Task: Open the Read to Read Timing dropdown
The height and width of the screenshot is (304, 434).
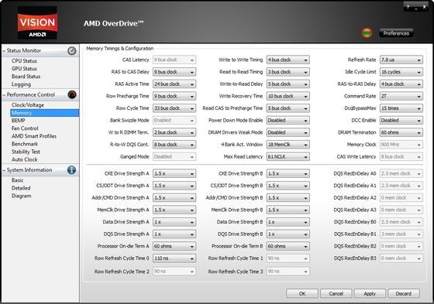Action: click(288, 72)
